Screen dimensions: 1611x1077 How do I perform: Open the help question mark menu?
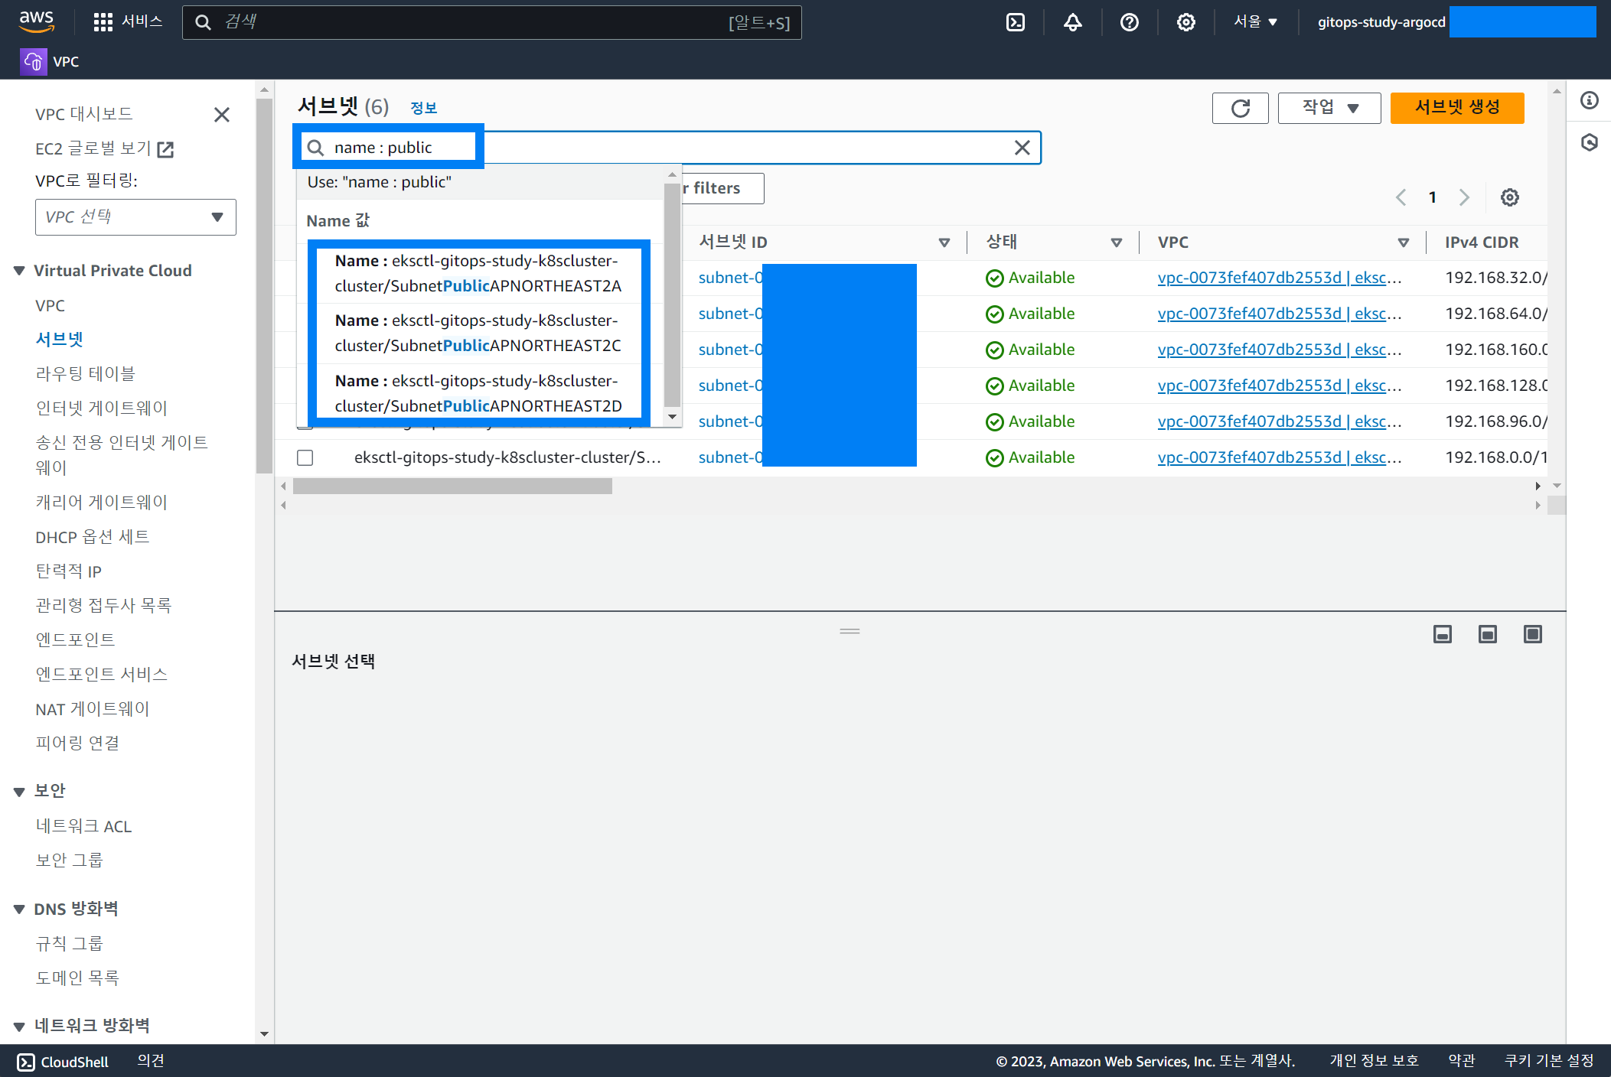pyautogui.click(x=1129, y=22)
